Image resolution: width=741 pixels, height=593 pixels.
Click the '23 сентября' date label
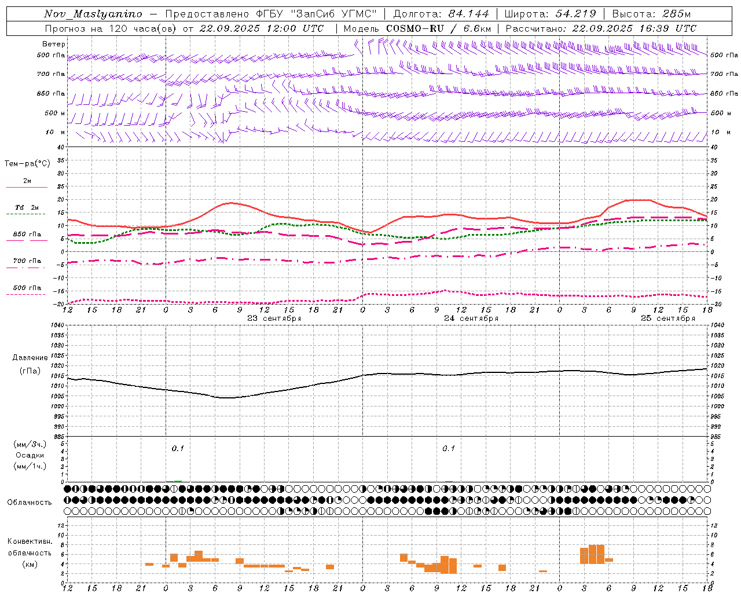274,319
